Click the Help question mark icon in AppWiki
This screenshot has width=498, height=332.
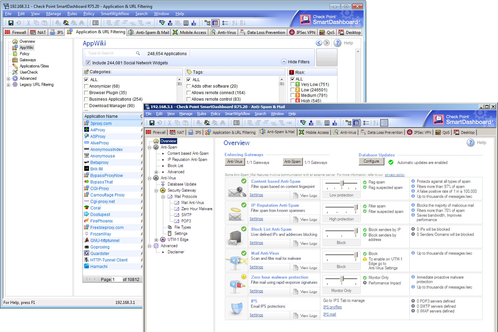tap(337, 43)
